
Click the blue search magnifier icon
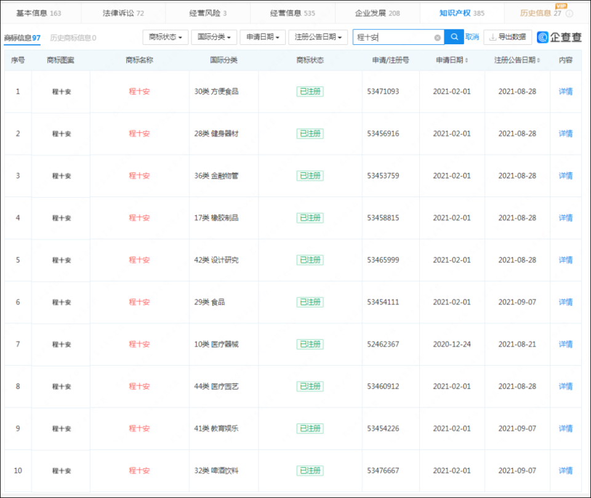click(454, 38)
